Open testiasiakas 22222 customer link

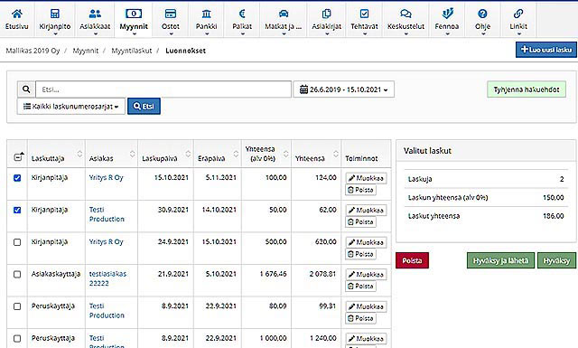click(x=107, y=278)
